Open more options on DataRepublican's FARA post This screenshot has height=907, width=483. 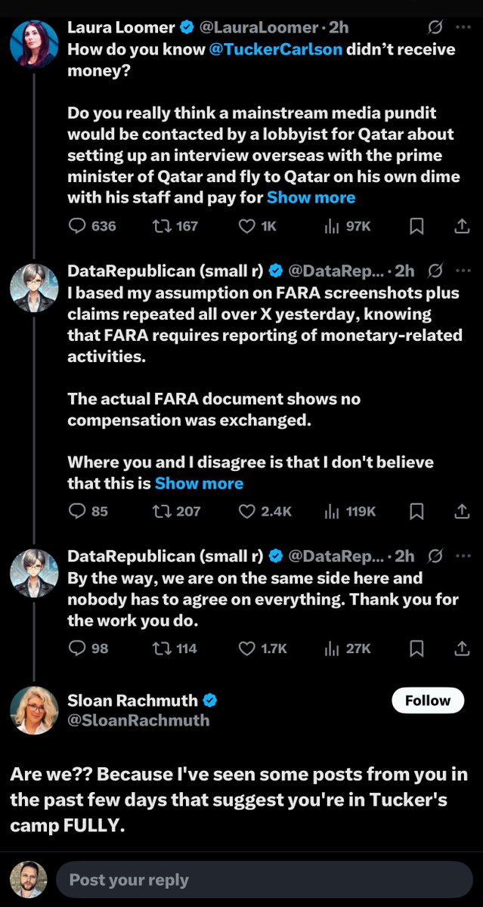(x=463, y=271)
